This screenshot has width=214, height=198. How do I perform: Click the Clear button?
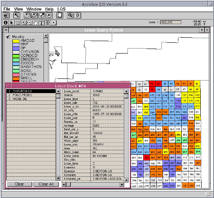point(19,184)
